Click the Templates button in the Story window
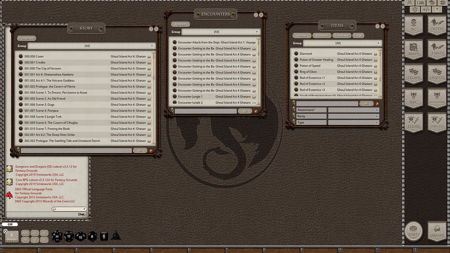 point(26,38)
